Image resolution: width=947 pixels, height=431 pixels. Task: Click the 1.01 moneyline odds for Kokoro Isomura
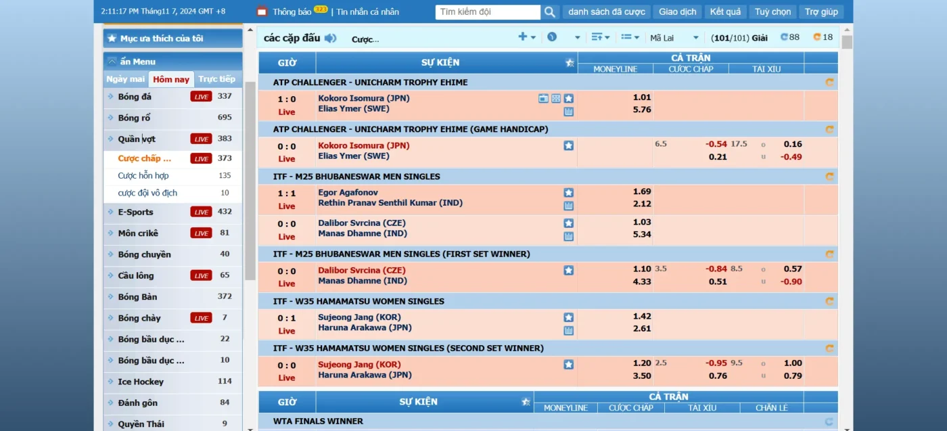(642, 97)
